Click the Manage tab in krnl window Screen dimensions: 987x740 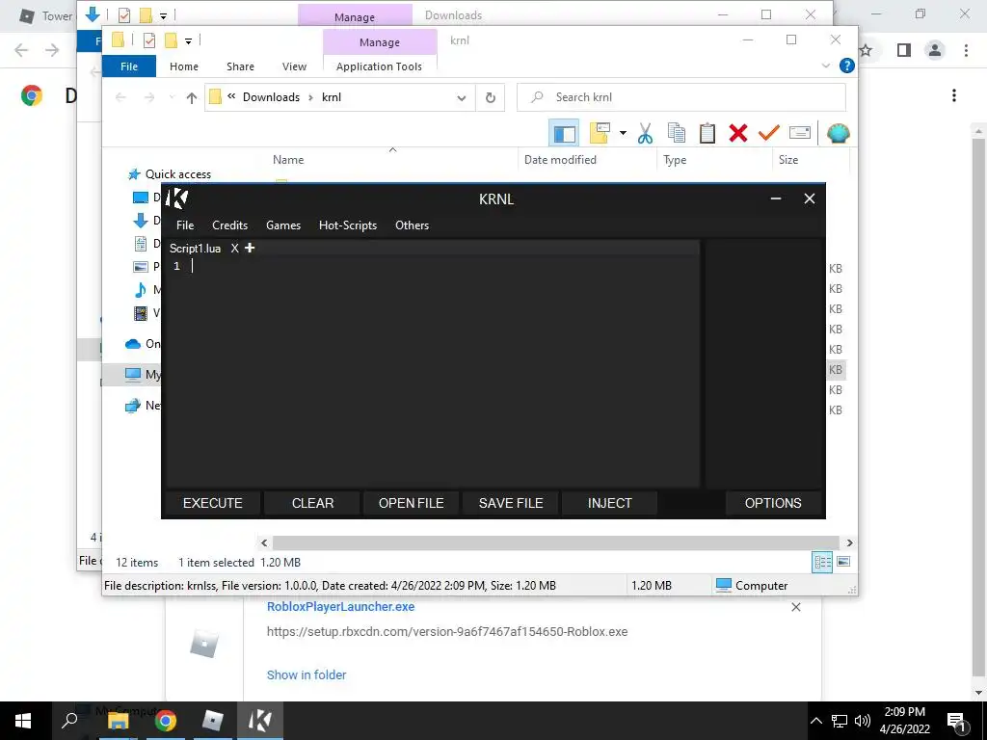pos(380,42)
